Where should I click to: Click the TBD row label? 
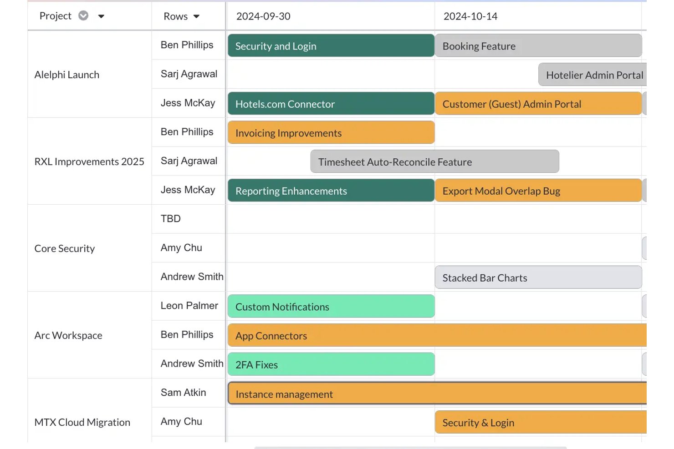[x=189, y=219]
